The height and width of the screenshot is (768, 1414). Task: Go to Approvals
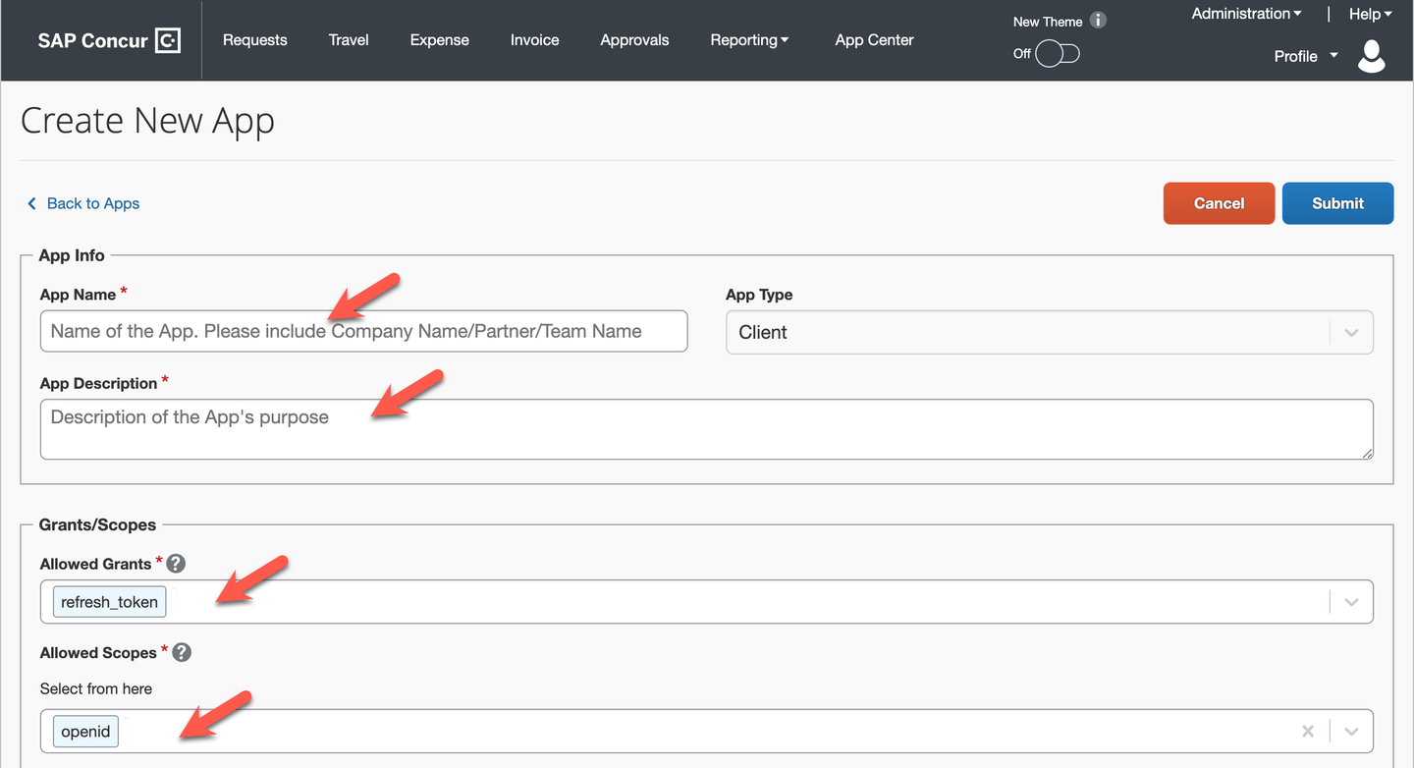click(634, 40)
